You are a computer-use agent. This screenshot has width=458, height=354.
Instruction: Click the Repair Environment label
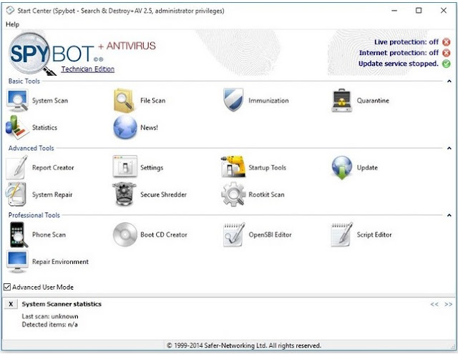pyautogui.click(x=60, y=262)
